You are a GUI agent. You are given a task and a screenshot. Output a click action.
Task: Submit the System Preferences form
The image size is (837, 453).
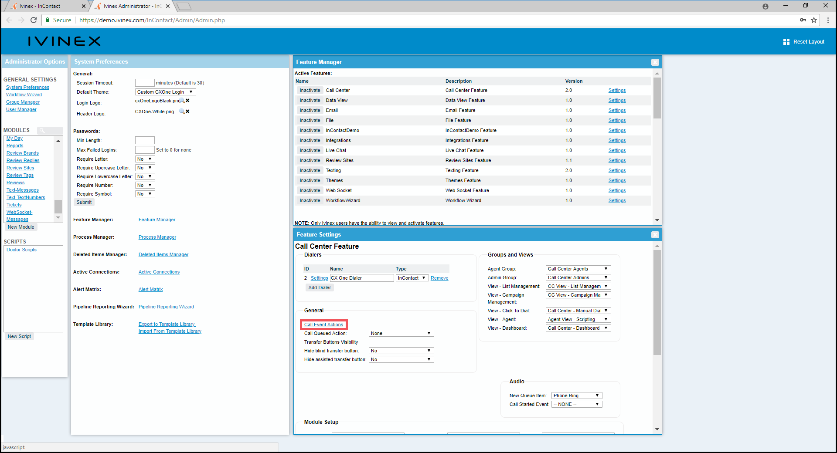coord(84,202)
